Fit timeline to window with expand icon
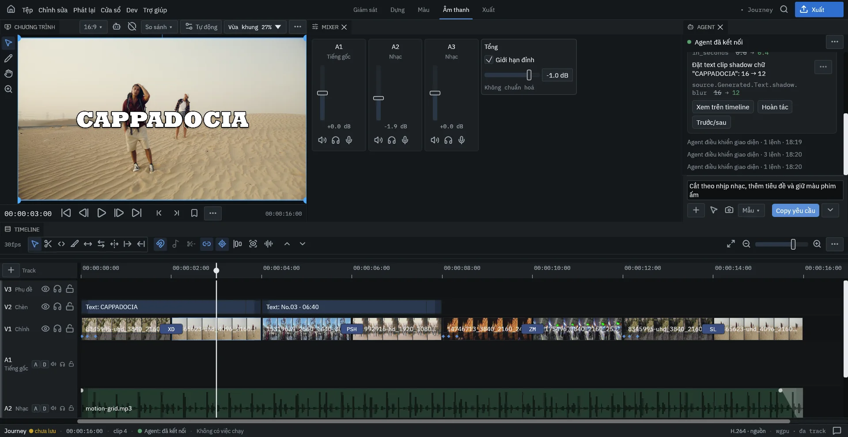This screenshot has width=848, height=437. click(731, 244)
